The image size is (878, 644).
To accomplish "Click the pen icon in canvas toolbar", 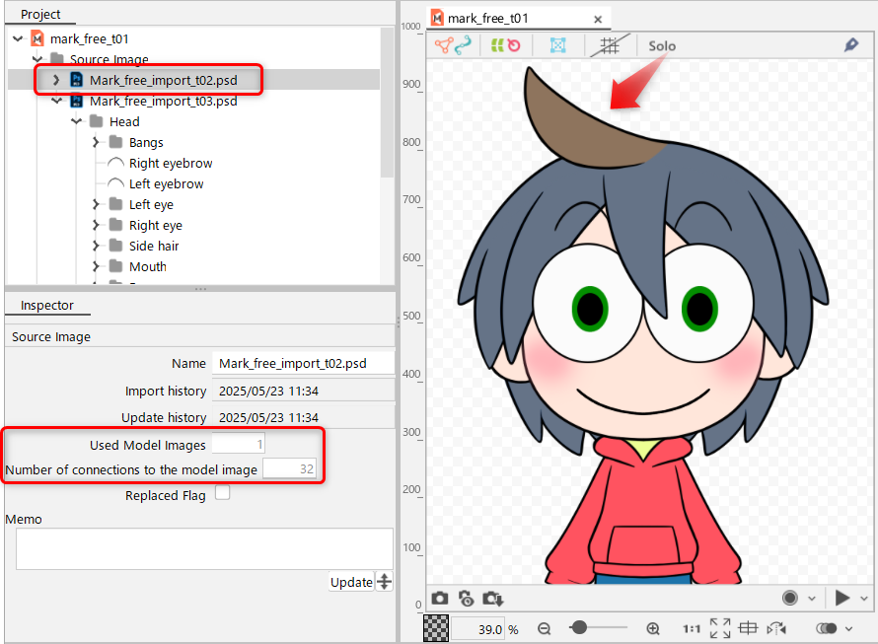I will point(850,45).
